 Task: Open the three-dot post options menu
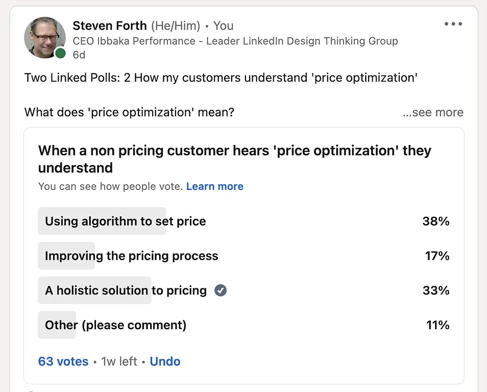point(453,23)
